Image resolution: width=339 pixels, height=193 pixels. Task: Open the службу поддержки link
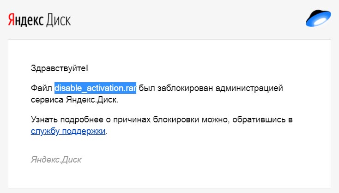pyautogui.click(x=68, y=131)
